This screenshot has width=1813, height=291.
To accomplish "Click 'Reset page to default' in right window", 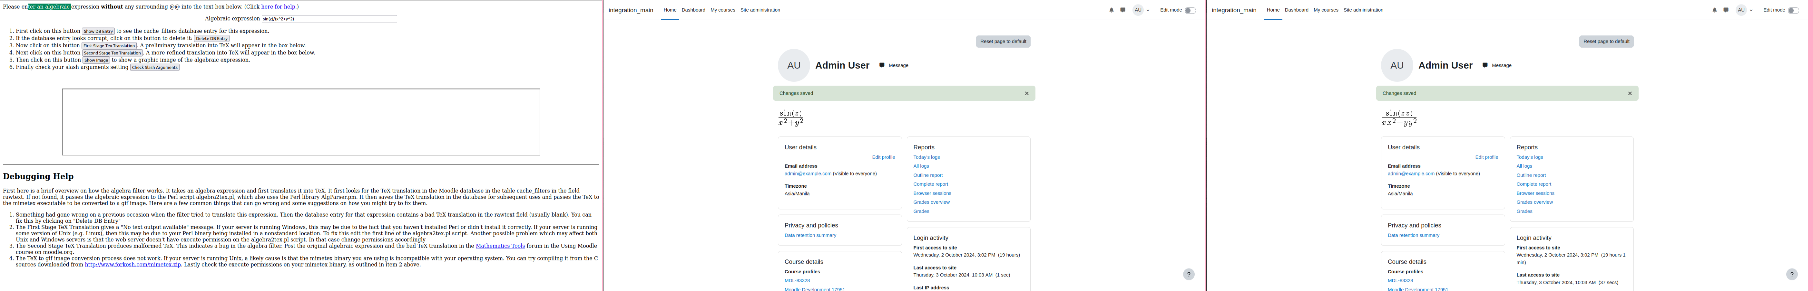I will [x=1606, y=42].
